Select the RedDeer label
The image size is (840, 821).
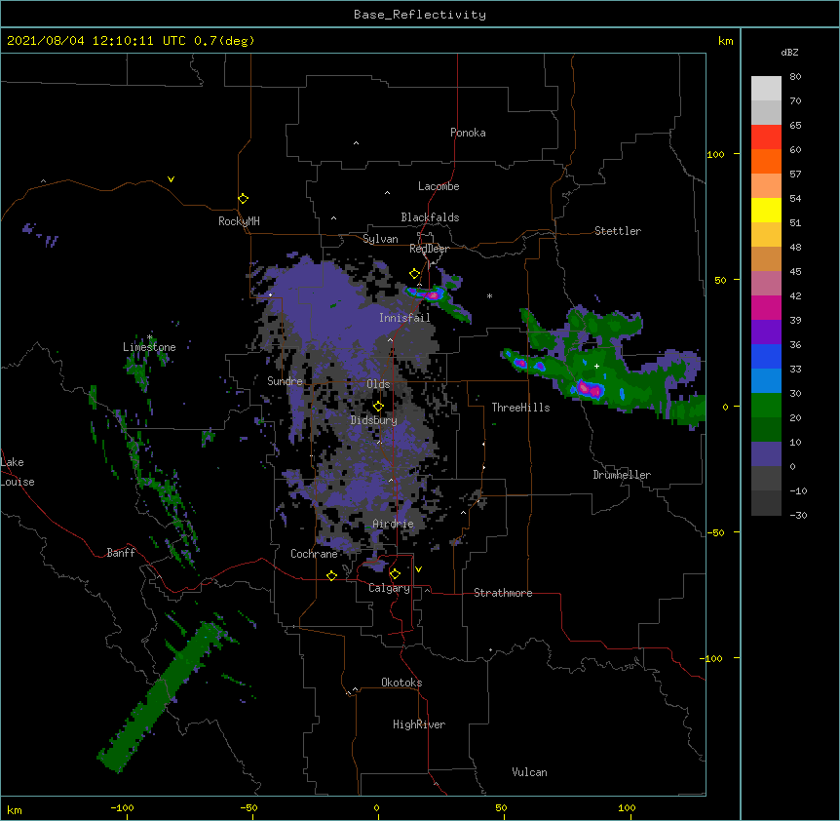429,249
